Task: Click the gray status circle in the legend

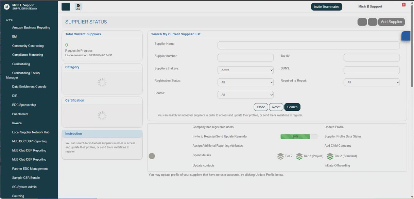Action: 152,156
